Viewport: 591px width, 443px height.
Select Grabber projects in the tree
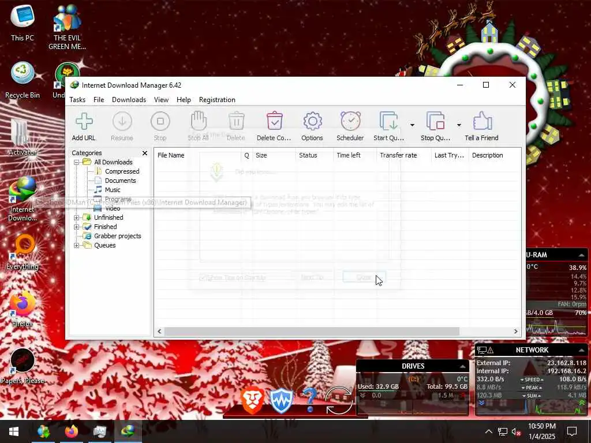coord(118,236)
